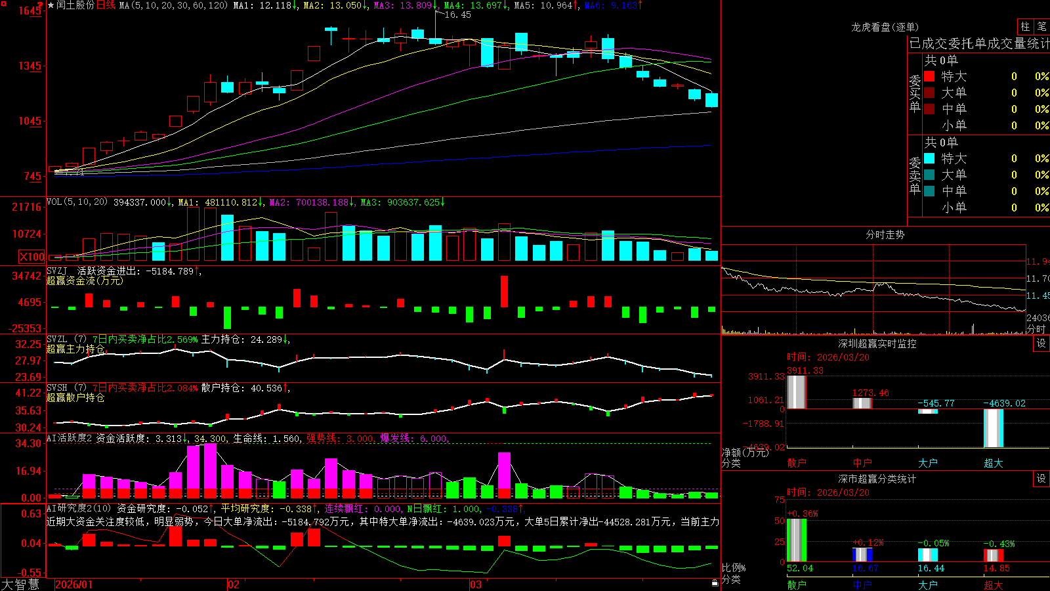
Task: Click the AI研究度2(10) indicator title
Action: pos(79,508)
